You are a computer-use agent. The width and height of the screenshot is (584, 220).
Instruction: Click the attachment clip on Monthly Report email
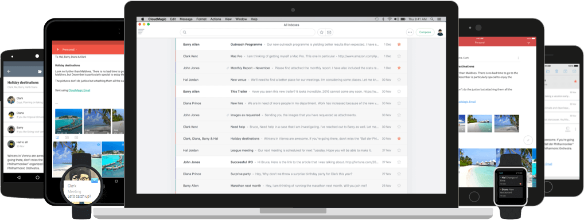pyautogui.click(x=228, y=68)
